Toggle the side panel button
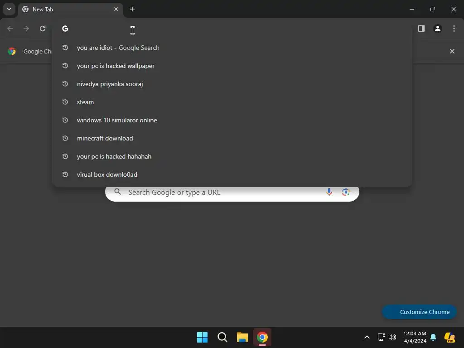This screenshot has height=348, width=464. (421, 29)
